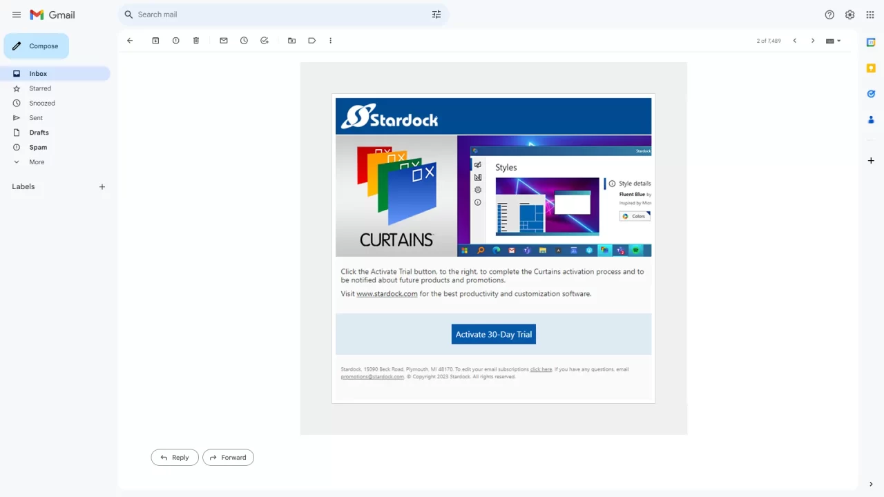
Task: Select the Inbox folder
Action: [55, 74]
